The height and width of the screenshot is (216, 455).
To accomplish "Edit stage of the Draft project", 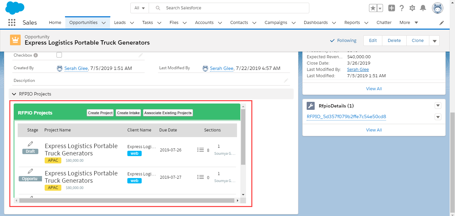I will point(30,144).
